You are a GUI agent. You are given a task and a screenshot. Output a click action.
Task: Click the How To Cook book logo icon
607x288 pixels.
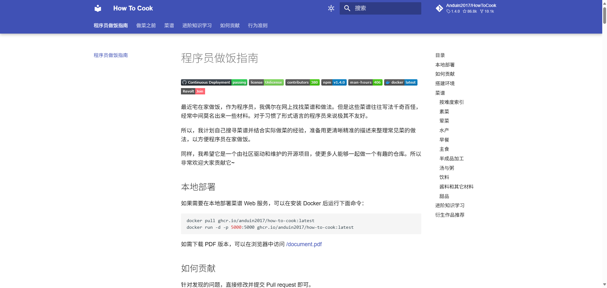tap(97, 8)
